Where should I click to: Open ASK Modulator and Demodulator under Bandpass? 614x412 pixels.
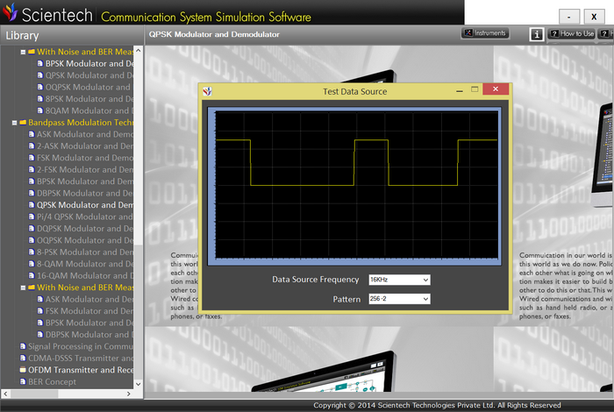[x=85, y=134]
